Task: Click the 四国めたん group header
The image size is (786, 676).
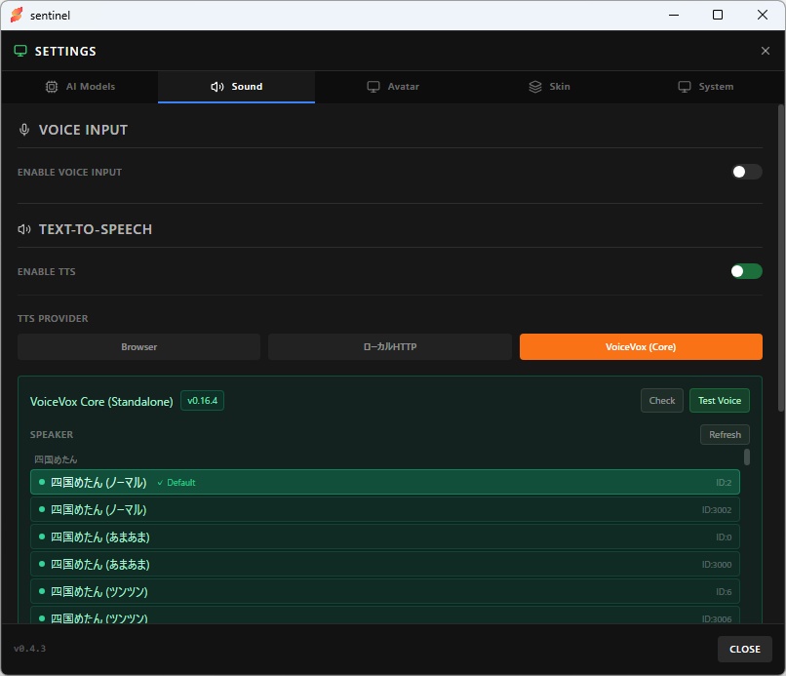Action: (56, 459)
